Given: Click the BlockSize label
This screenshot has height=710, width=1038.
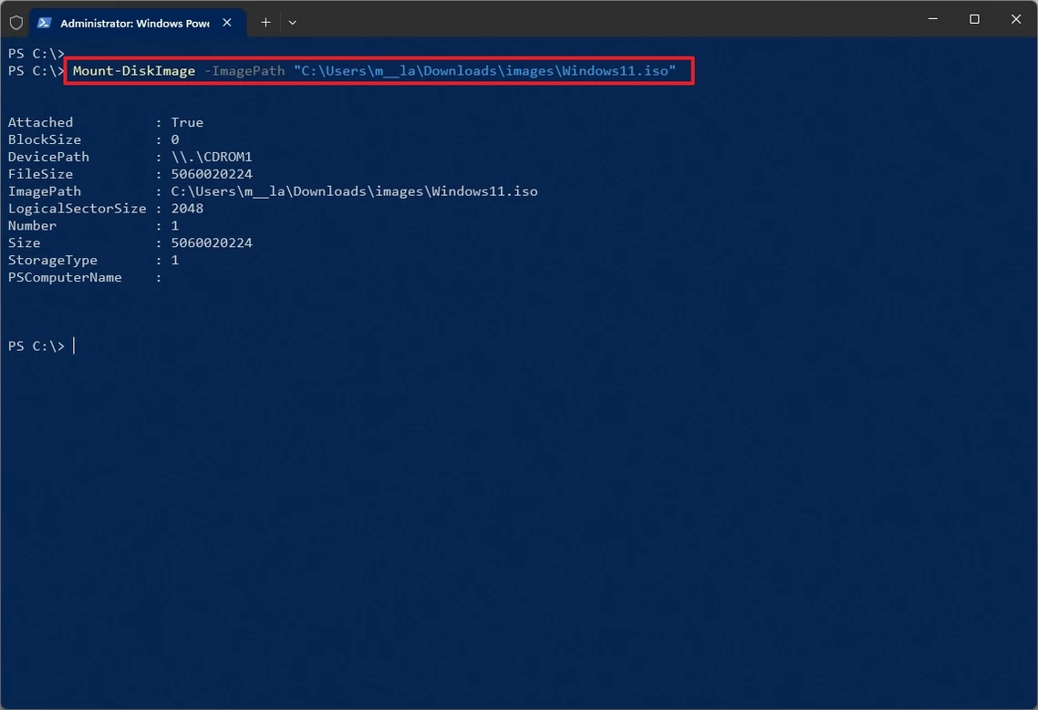Looking at the screenshot, I should (45, 139).
